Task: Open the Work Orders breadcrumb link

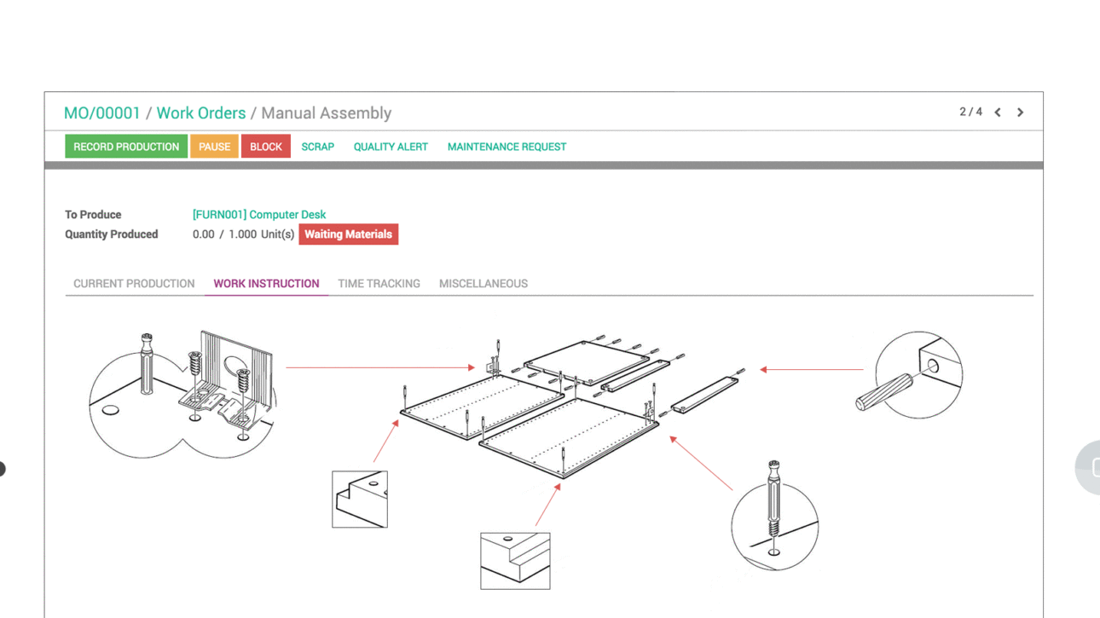Action: (x=201, y=113)
